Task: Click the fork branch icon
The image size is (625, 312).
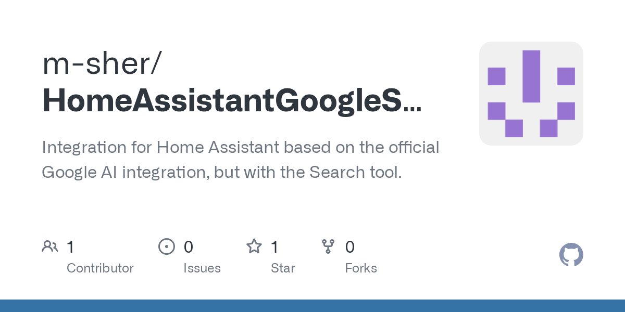Action: coord(328,246)
